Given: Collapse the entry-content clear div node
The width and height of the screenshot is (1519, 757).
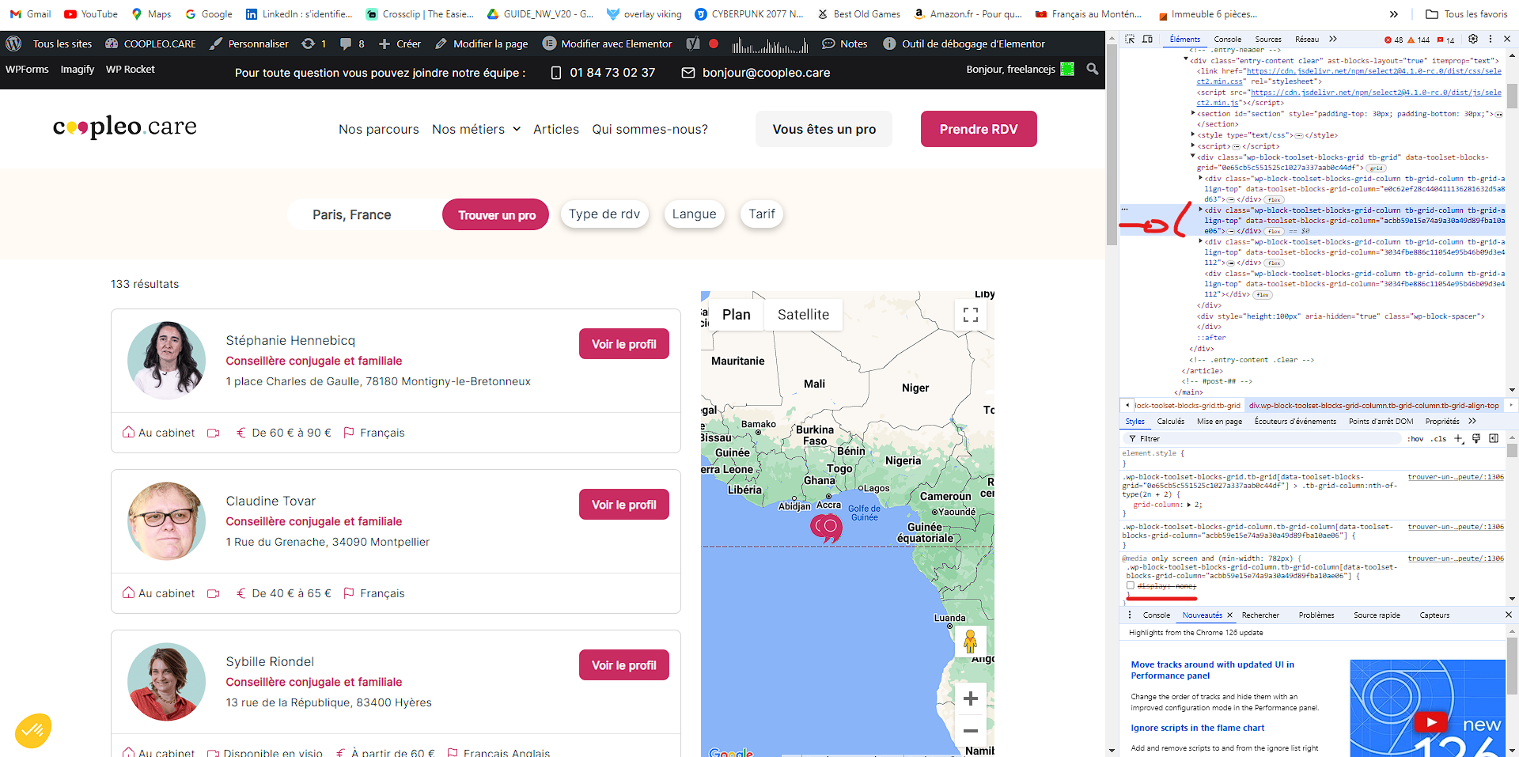Looking at the screenshot, I should pos(1186,60).
